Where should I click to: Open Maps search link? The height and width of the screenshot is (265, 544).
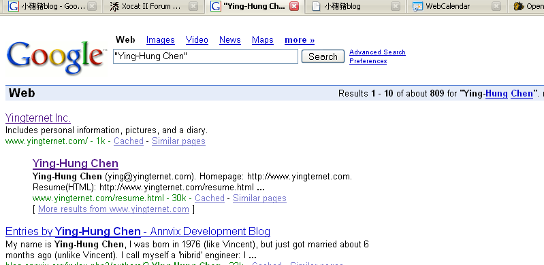(x=263, y=40)
